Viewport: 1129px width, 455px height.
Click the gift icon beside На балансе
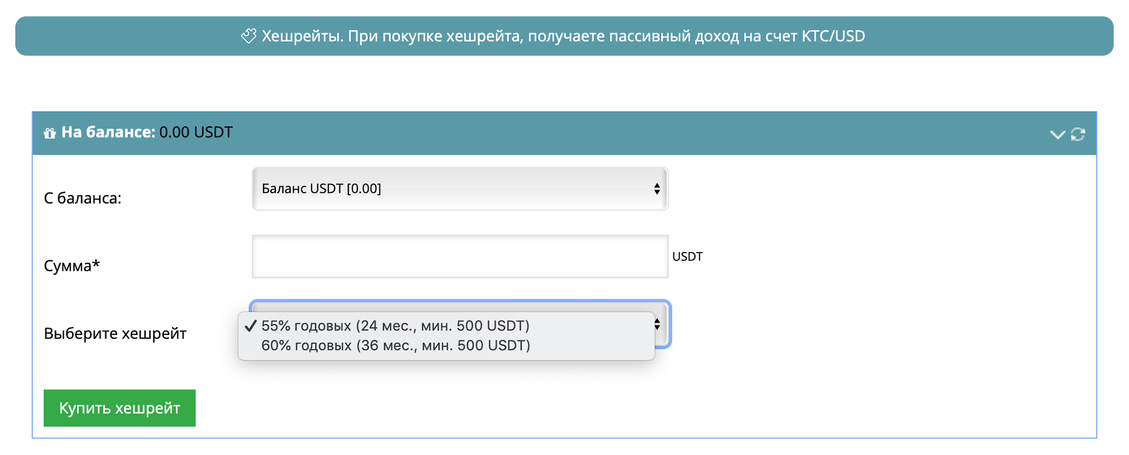(x=50, y=133)
